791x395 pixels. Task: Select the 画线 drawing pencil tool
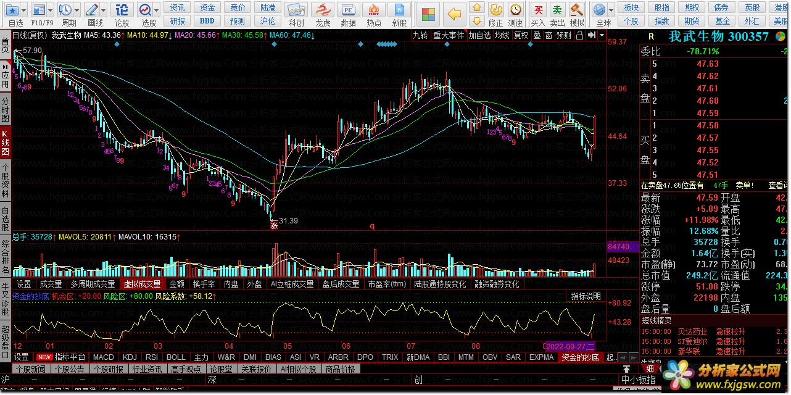pos(93,10)
